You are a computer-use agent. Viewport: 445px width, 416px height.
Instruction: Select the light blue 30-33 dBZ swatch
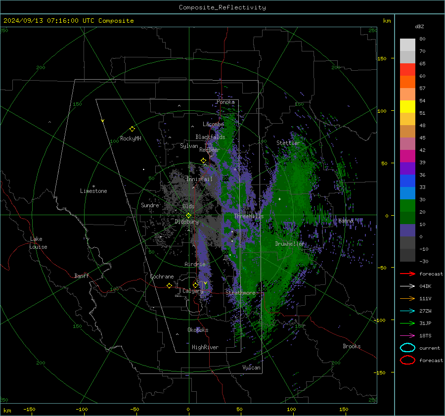(407, 193)
